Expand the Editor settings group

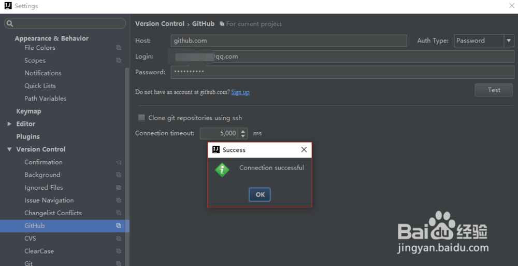tap(9, 124)
